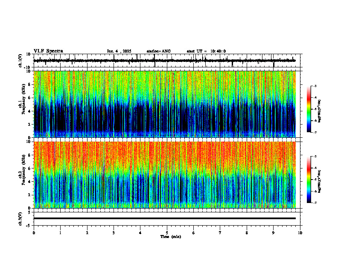Click the time axis tick label "8"
Image resolution: width=338 pixels, height=261 pixels.
pos(247,233)
